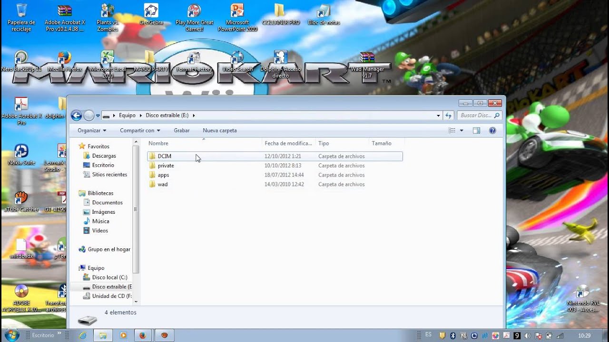
Task: Choose Grabar in the Explorer toolbar
Action: pyautogui.click(x=182, y=130)
